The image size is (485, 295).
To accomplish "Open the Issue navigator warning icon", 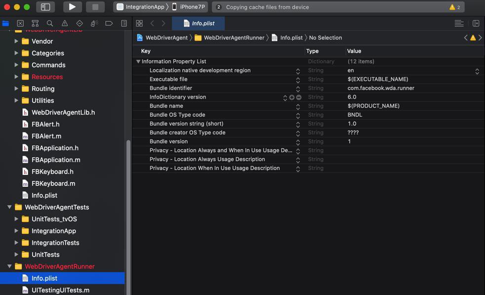I will [x=65, y=23].
